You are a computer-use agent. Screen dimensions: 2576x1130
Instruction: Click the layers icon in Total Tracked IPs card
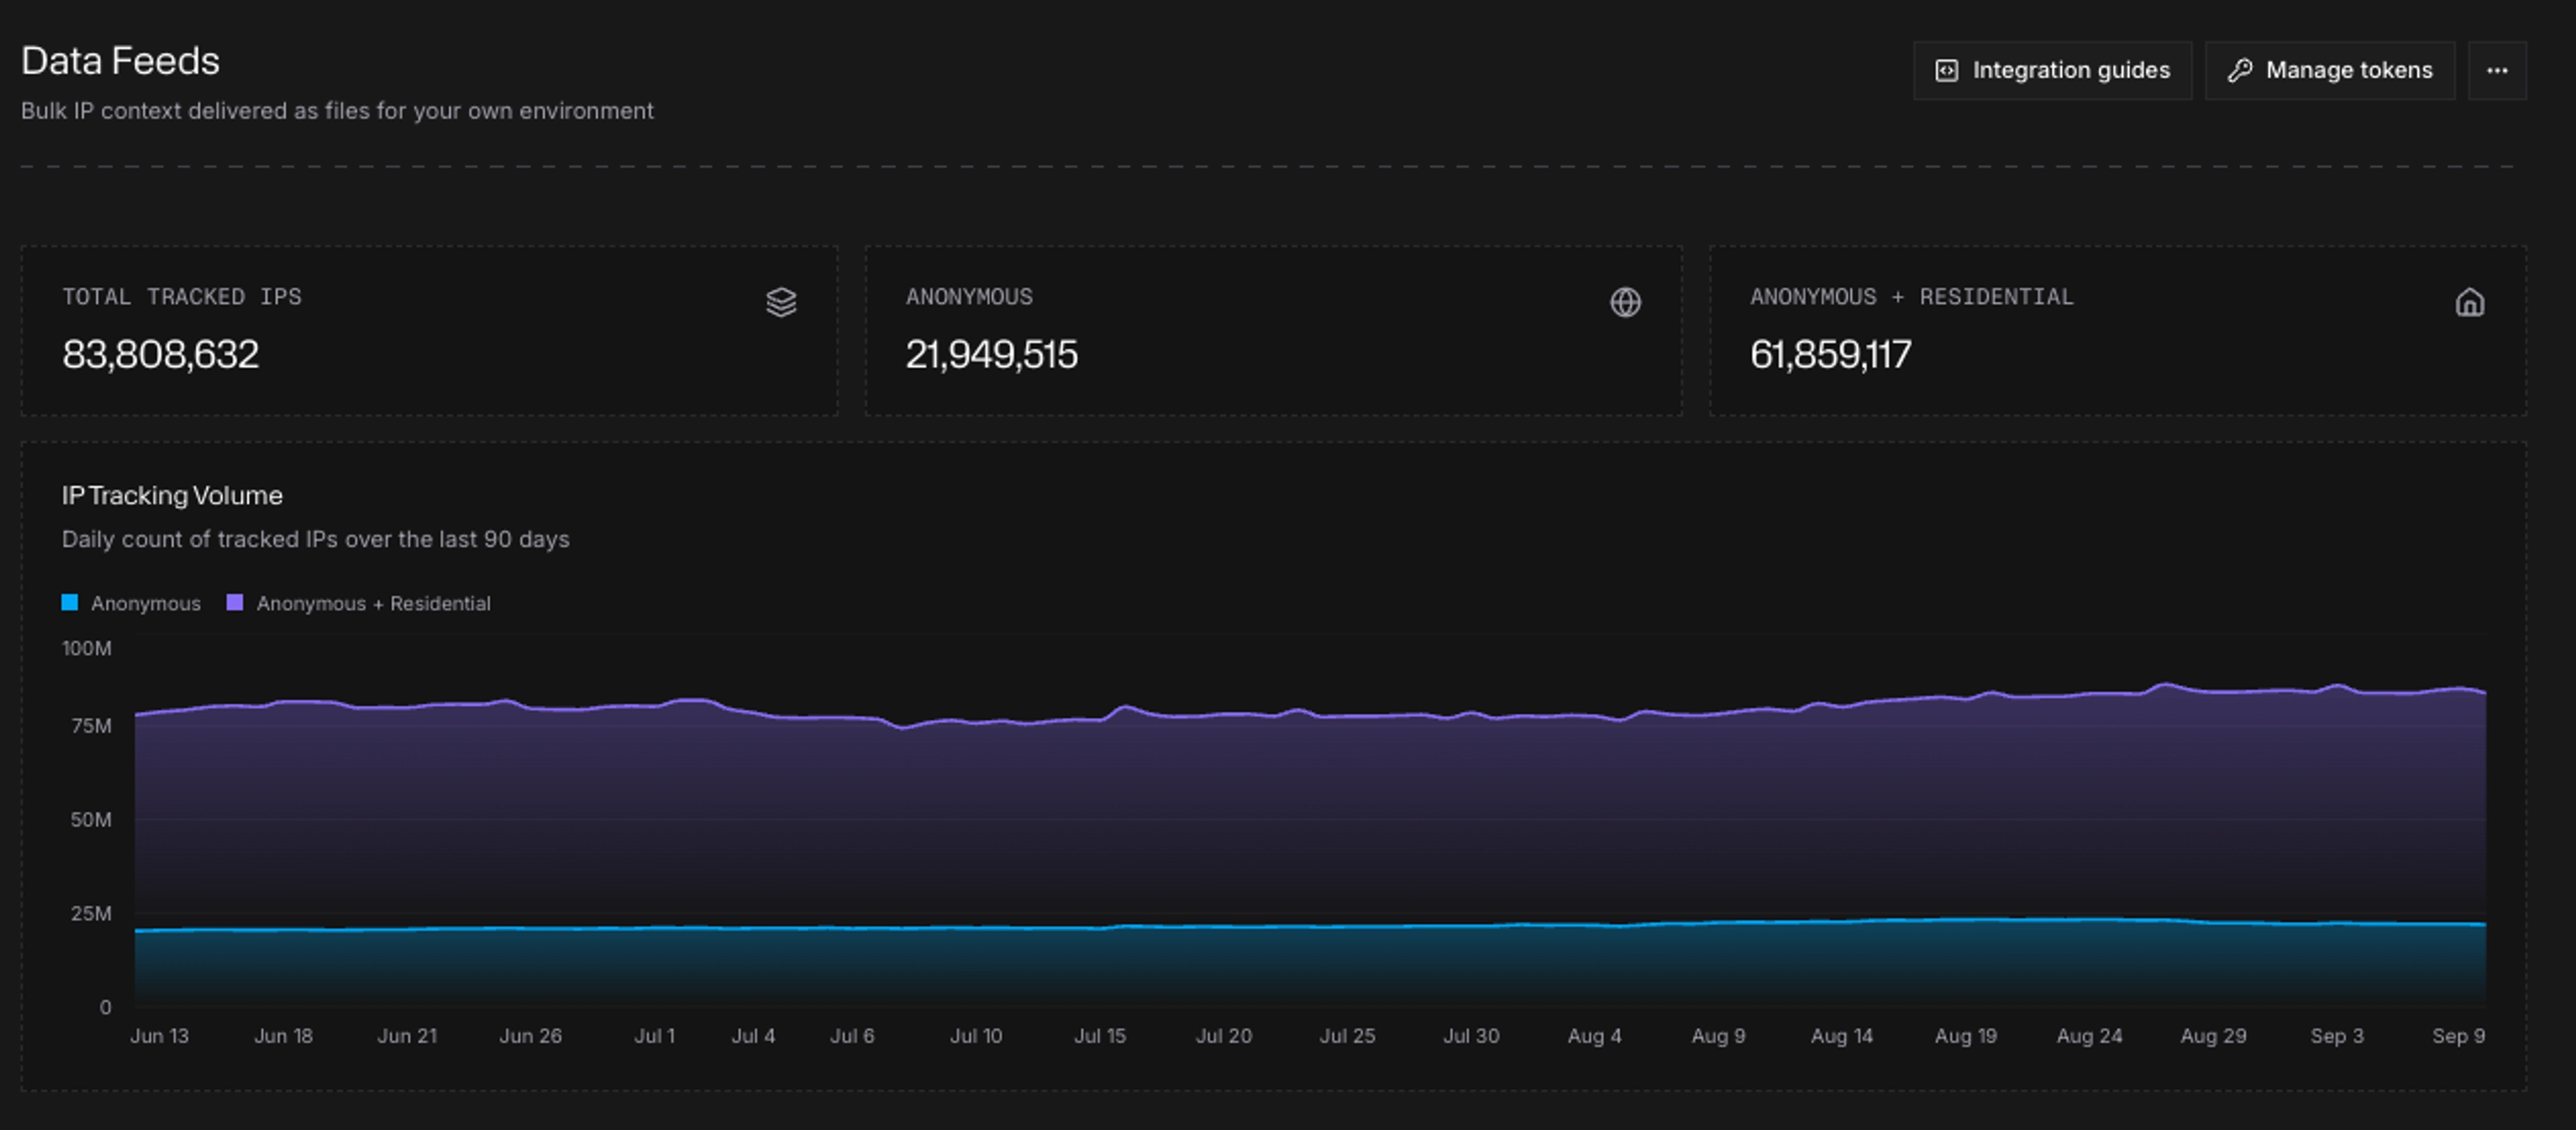[x=781, y=302]
